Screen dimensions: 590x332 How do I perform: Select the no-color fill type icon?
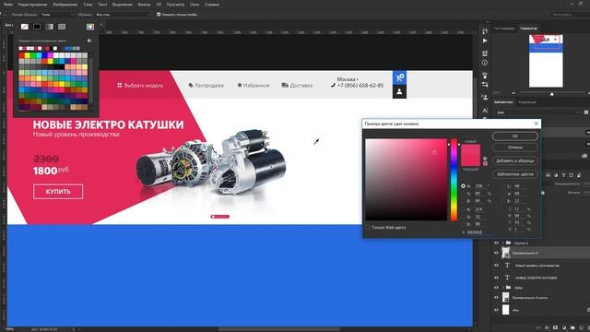tap(25, 27)
